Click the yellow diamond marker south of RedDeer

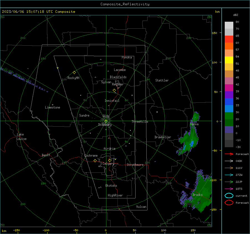coord(114,90)
